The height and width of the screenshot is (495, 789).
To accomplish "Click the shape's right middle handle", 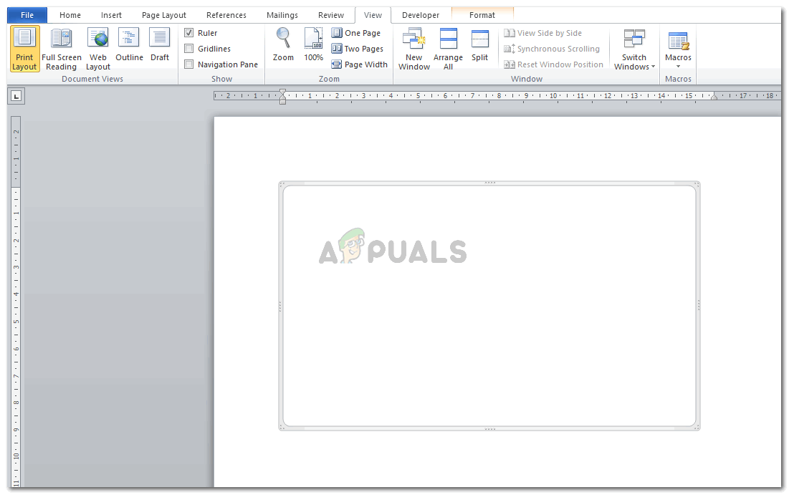I will point(699,305).
